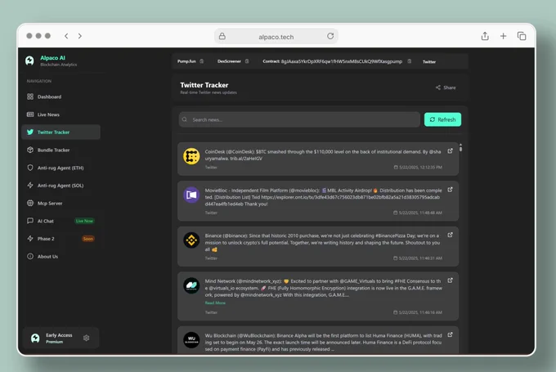Open the About Us page
The image size is (556, 372).
point(61,257)
